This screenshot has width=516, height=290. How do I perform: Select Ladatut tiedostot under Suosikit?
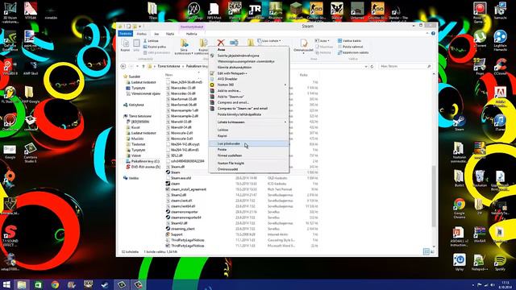pos(141,82)
